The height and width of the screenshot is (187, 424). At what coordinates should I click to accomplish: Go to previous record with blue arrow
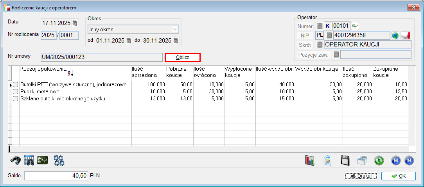pos(396,160)
